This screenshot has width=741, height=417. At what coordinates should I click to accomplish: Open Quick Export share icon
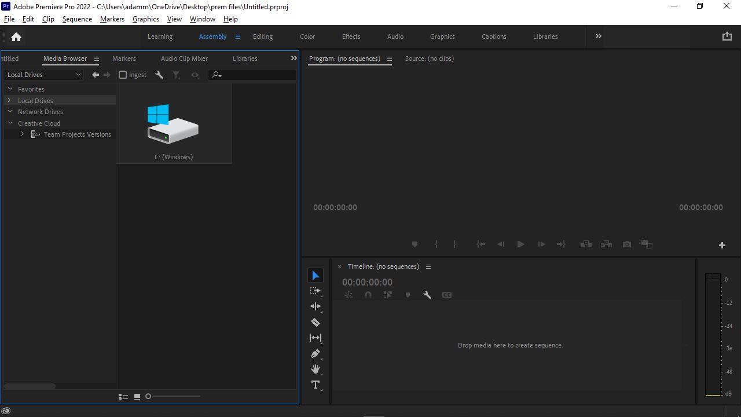pyautogui.click(x=727, y=36)
